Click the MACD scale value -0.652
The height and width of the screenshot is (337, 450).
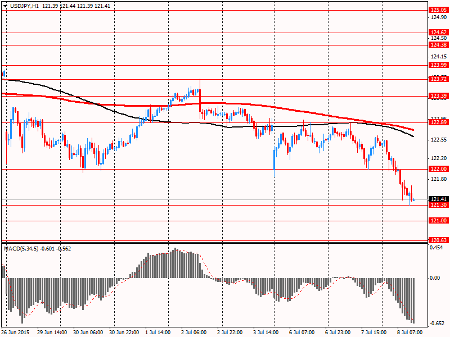pyautogui.click(x=437, y=324)
